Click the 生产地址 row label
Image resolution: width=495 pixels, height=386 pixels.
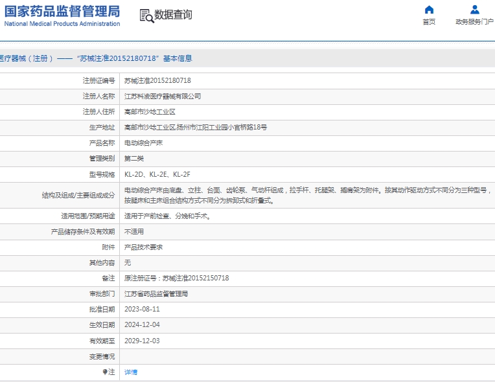102,127
